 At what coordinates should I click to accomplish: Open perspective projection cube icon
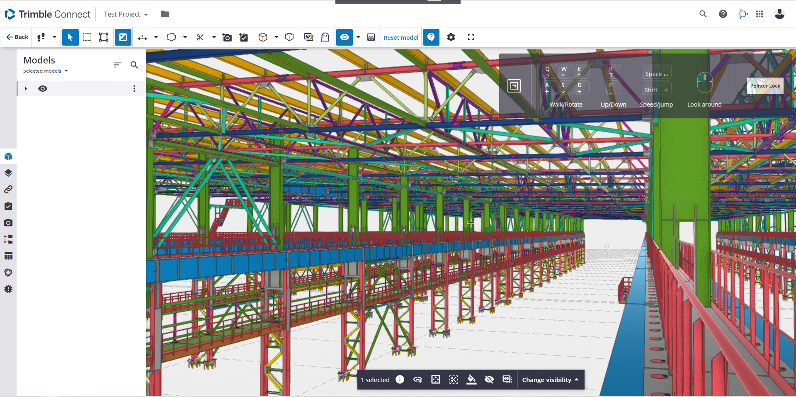click(263, 37)
